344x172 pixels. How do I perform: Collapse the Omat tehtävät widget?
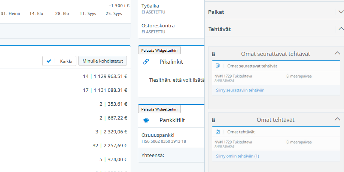tap(337, 120)
